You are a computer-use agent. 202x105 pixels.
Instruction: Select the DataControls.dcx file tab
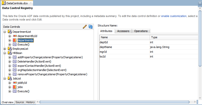(x=17, y=3)
